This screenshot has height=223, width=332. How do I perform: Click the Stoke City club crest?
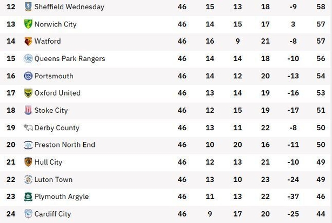pos(28,110)
